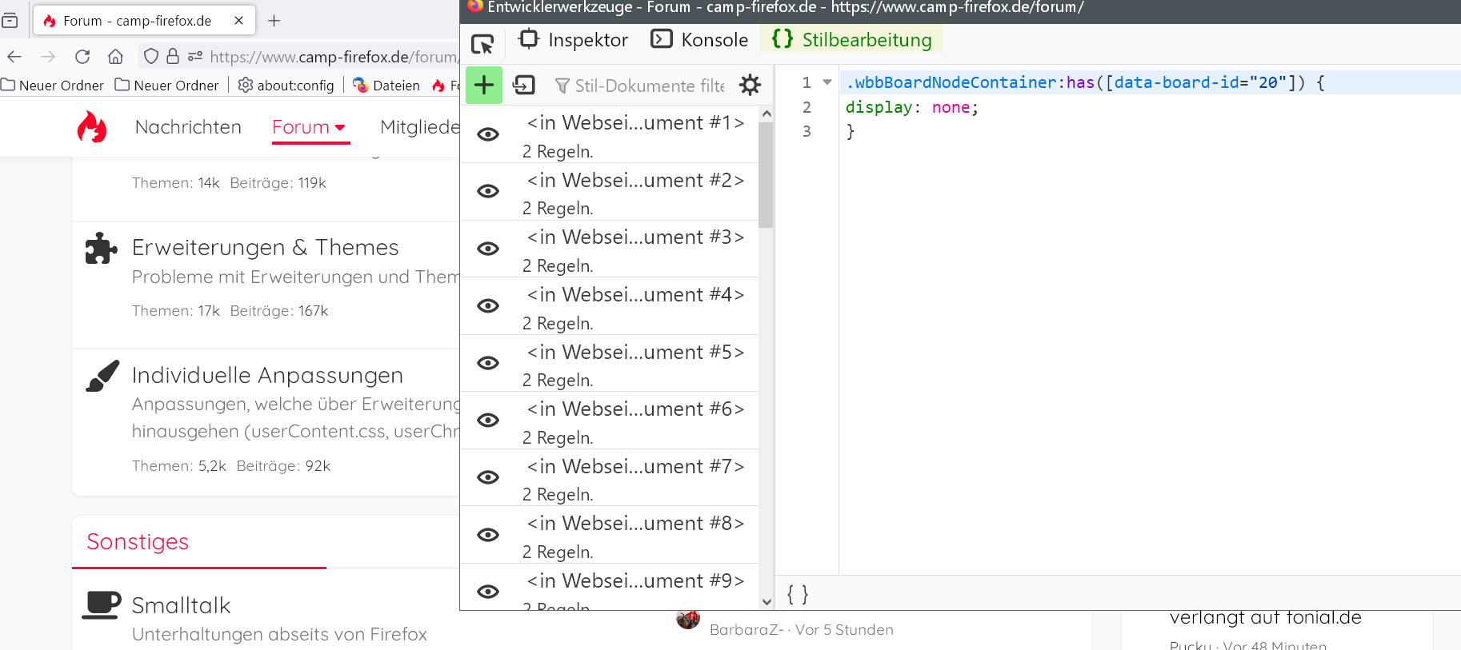Switch to the Konsole tab
Screen dimensions: 1461x650
(x=700, y=40)
